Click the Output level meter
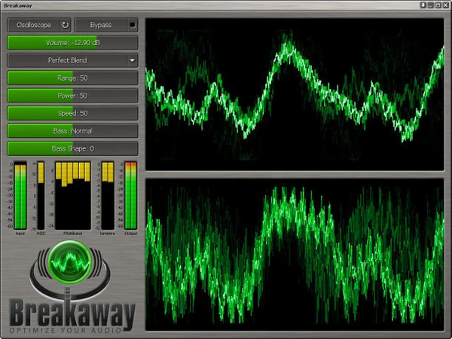 130,196
